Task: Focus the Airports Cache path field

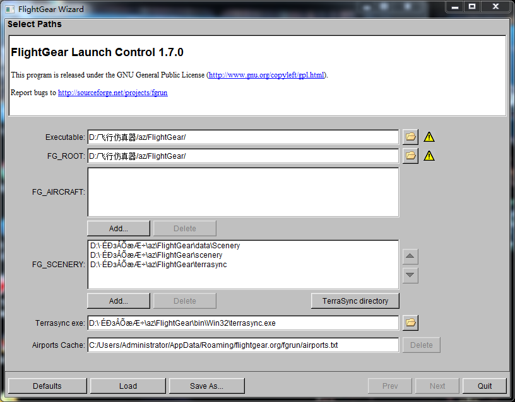Action: [243, 345]
